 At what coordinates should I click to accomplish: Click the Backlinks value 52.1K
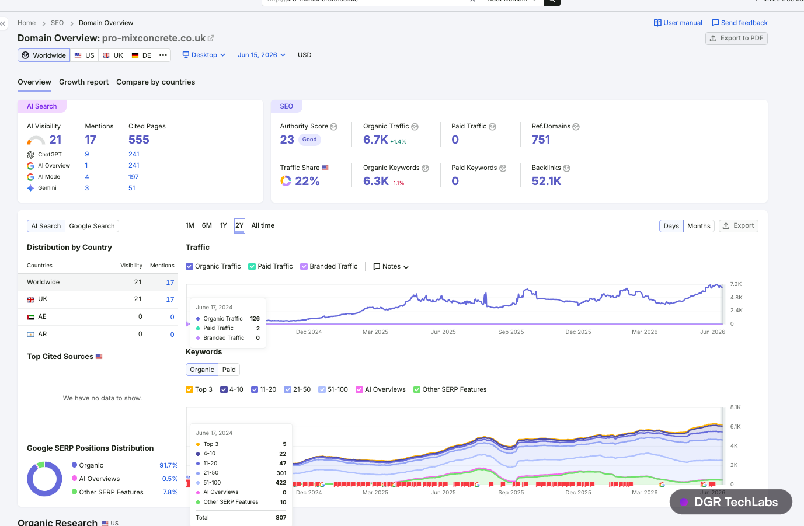tap(546, 181)
